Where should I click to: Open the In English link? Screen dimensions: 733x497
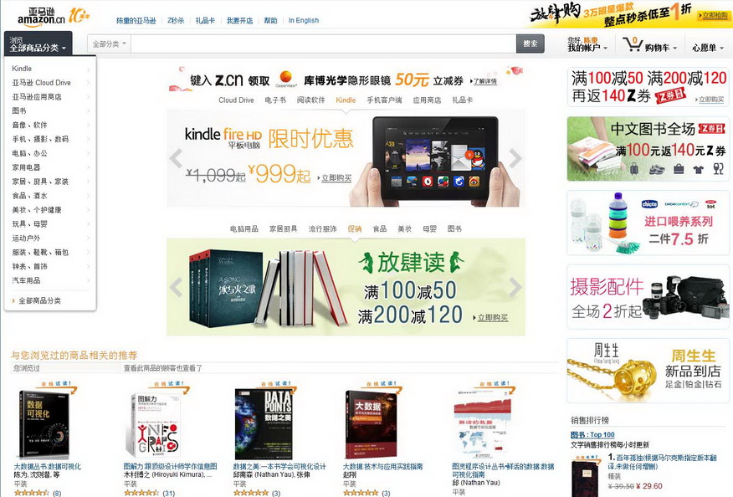coord(304,21)
